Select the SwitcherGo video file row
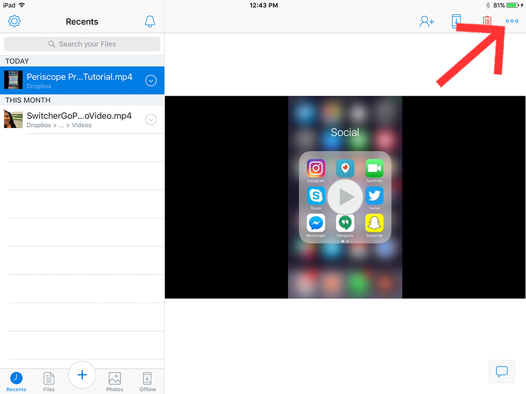This screenshot has height=394, width=526. coord(77,120)
